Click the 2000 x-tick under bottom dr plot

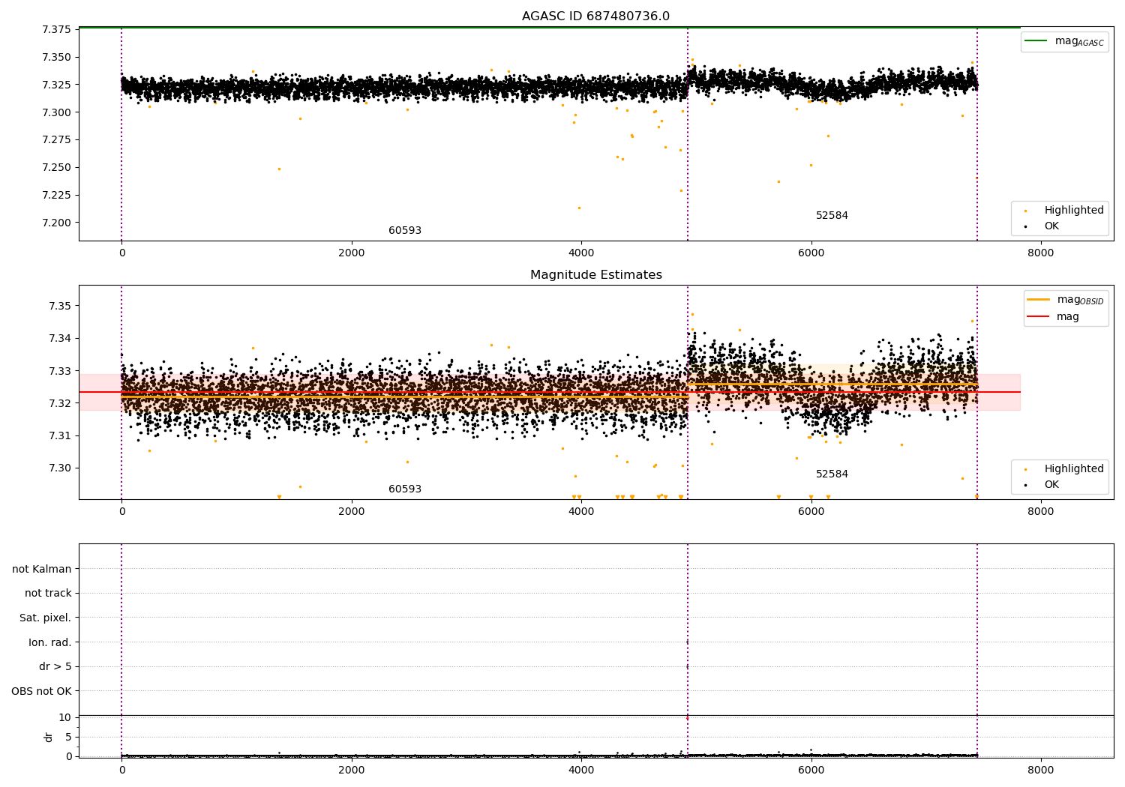[x=352, y=771]
